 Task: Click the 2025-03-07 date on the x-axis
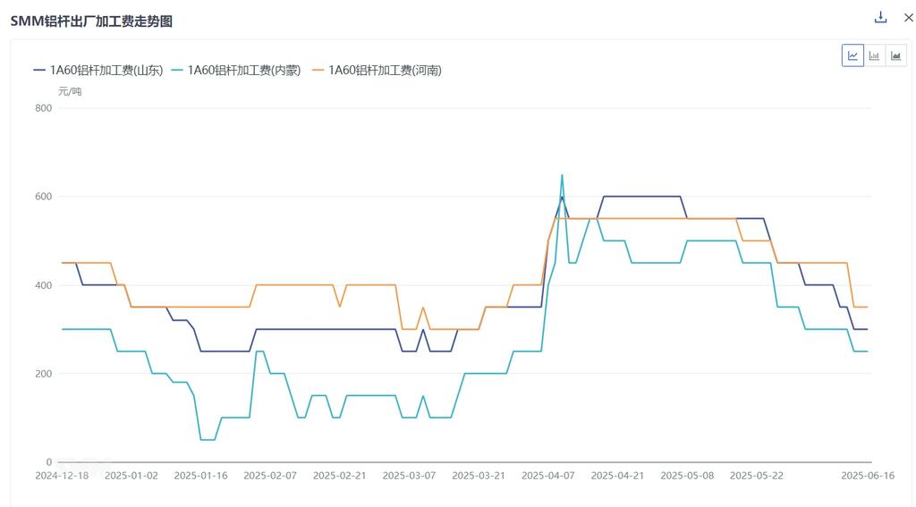point(409,476)
